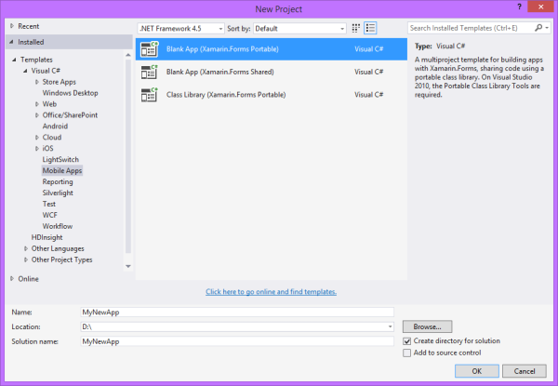Open the search options dropdown arrow
Image resolution: width=558 pixels, height=386 pixels.
pyautogui.click(x=547, y=28)
